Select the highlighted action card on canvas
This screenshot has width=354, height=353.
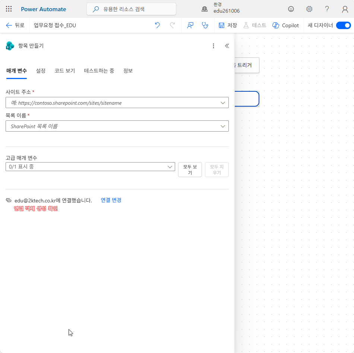(247, 99)
